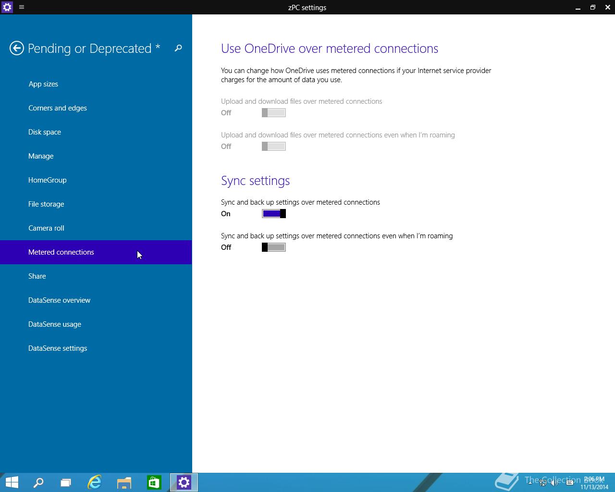Viewport: 615px width, 492px height.
Task: Select HomeGroup in sidebar
Action: (x=96, y=180)
